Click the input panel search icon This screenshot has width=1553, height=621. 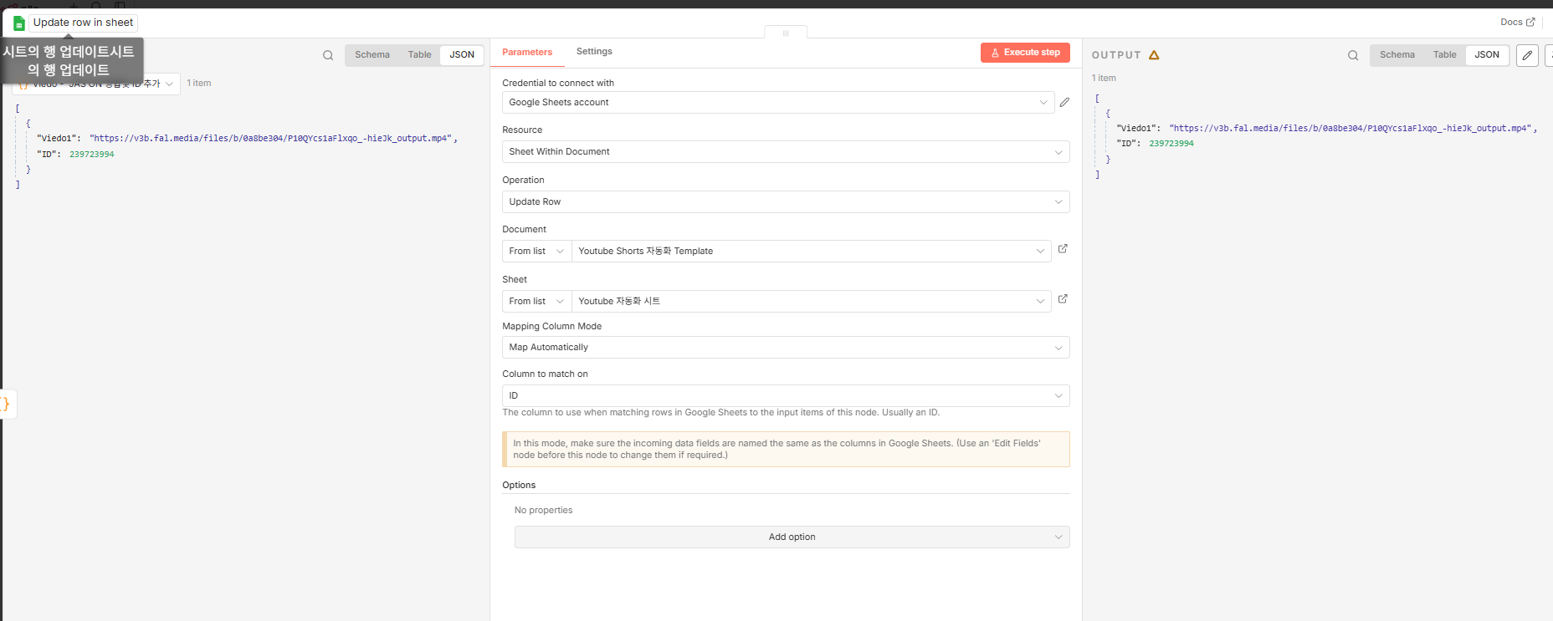tap(328, 55)
